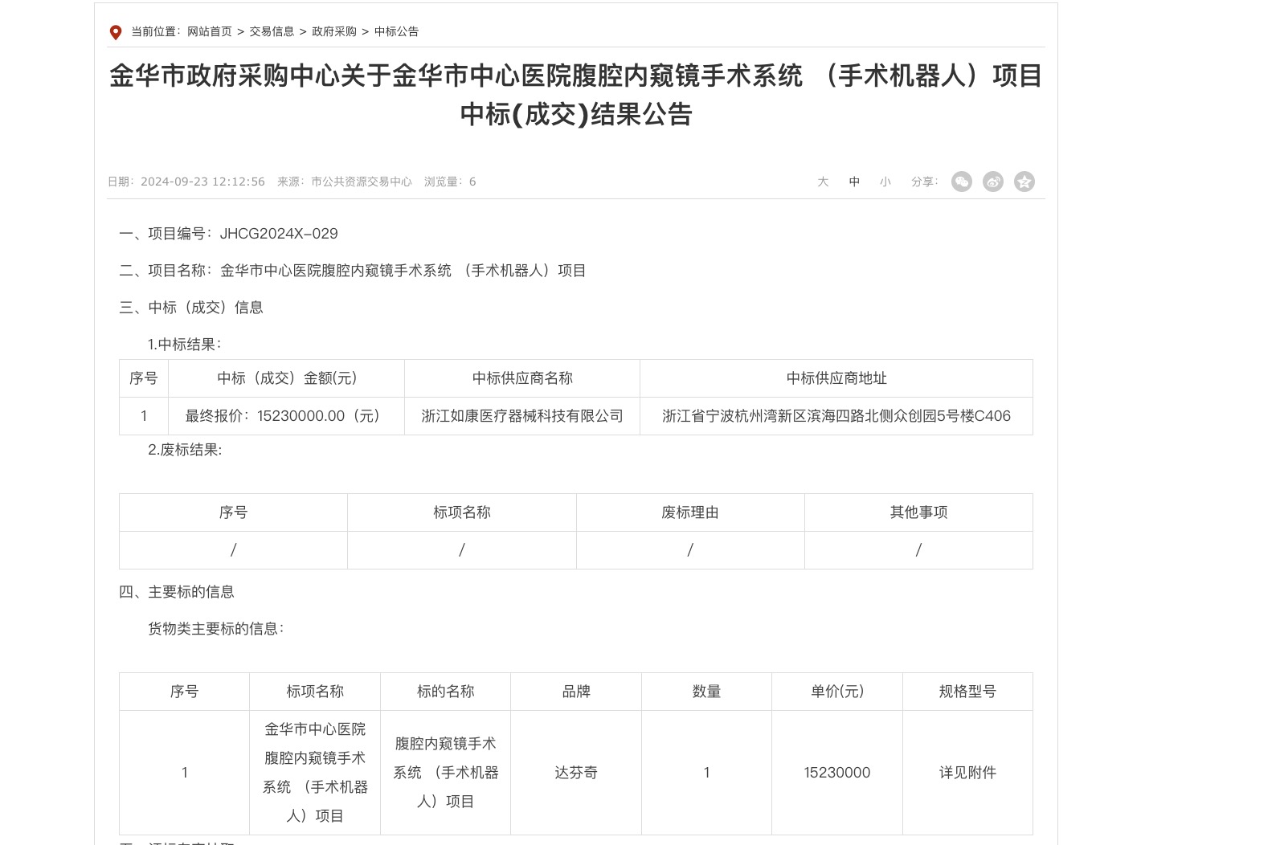Image resolution: width=1280 pixels, height=845 pixels.
Task: Click the 达芬奇 brand cell
Action: click(576, 773)
